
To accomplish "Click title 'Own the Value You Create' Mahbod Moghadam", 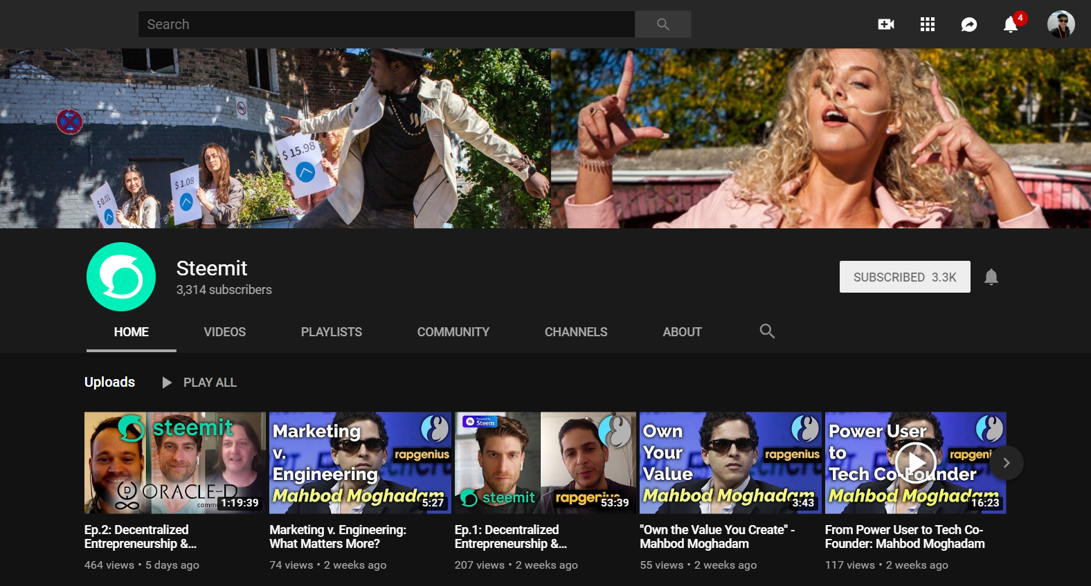I will (x=717, y=537).
